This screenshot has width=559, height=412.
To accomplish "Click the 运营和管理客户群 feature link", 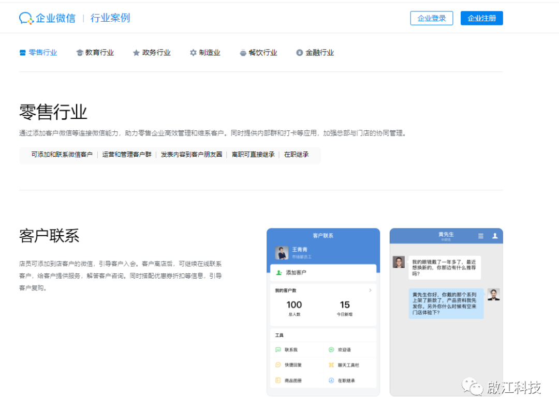I will click(x=126, y=155).
